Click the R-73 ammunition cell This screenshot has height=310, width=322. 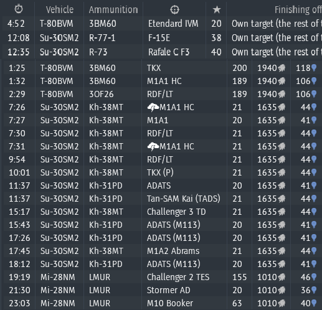[98, 52]
